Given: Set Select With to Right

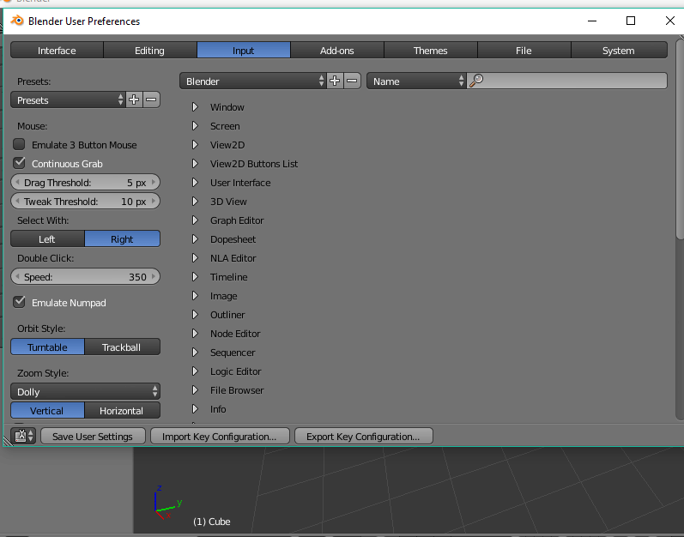Looking at the screenshot, I should pos(122,238).
